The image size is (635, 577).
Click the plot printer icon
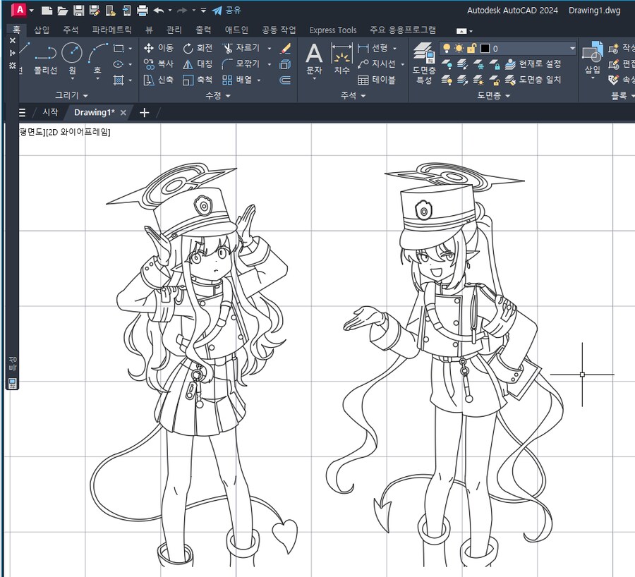142,11
